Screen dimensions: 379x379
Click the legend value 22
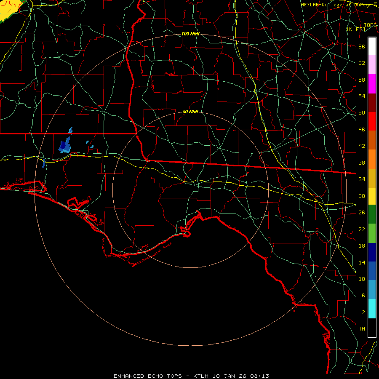coord(362,229)
